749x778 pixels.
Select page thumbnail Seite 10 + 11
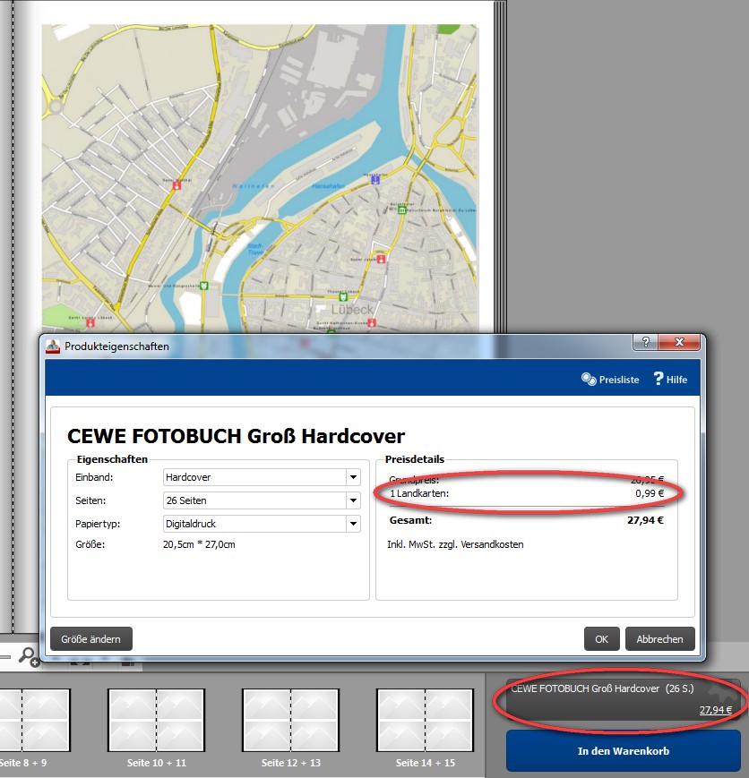(x=156, y=722)
